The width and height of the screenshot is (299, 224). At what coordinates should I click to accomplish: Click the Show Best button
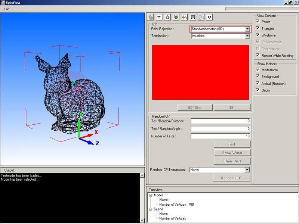pos(232,161)
